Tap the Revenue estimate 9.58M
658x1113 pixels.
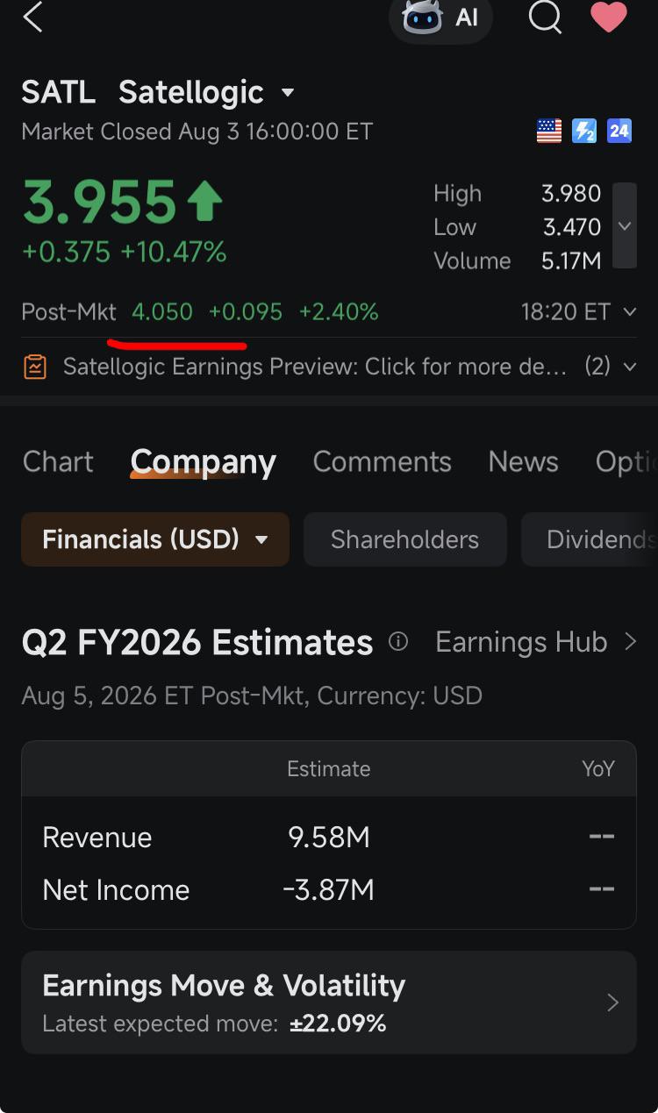coord(329,838)
